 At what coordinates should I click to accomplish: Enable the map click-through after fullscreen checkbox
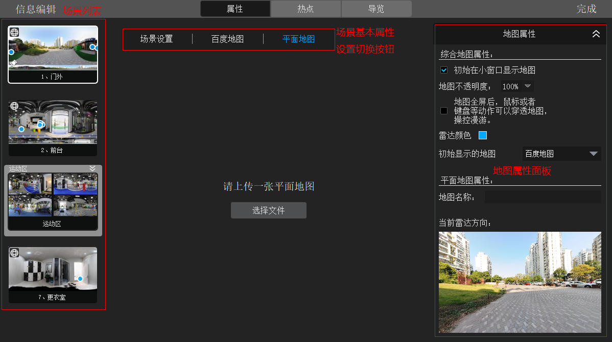coord(444,111)
